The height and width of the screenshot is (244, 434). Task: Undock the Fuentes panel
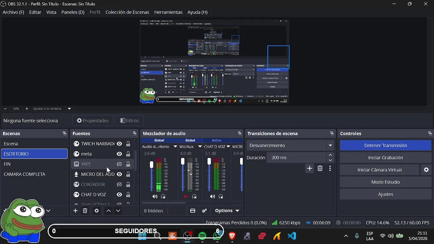[135, 134]
